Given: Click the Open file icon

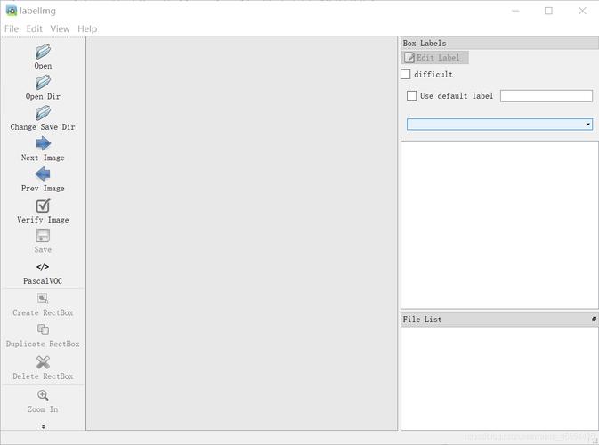Looking at the screenshot, I should coord(43,52).
